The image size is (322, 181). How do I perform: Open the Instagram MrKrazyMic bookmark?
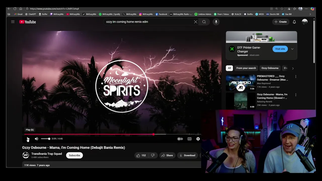(x=146, y=14)
